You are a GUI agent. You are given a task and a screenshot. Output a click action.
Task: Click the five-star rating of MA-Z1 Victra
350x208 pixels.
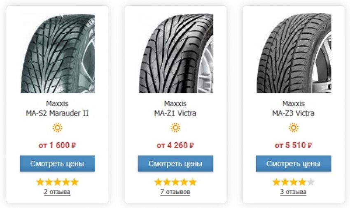[x=175, y=182]
